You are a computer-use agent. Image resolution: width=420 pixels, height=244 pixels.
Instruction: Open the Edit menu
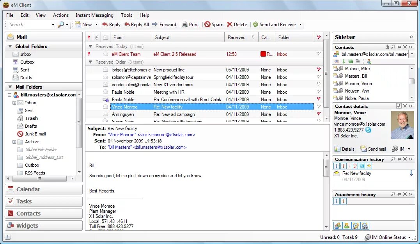25,15
